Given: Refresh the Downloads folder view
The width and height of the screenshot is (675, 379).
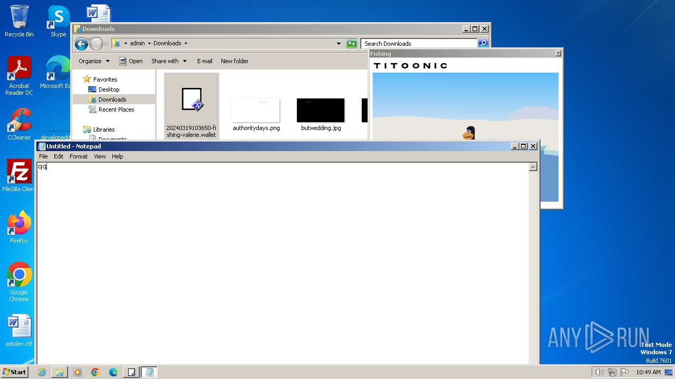Looking at the screenshot, I should [x=352, y=44].
